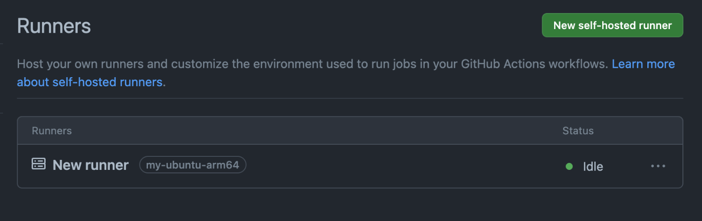The image size is (702, 221).
Task: Click the server icon beside New runner
Action: 39,164
